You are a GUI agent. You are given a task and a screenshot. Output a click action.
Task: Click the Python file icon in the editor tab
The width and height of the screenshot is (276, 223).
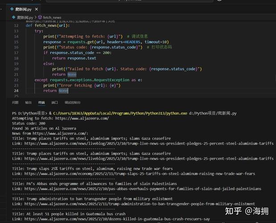tap(12, 9)
